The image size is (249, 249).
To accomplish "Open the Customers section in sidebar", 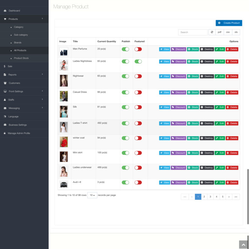I will point(14,83).
